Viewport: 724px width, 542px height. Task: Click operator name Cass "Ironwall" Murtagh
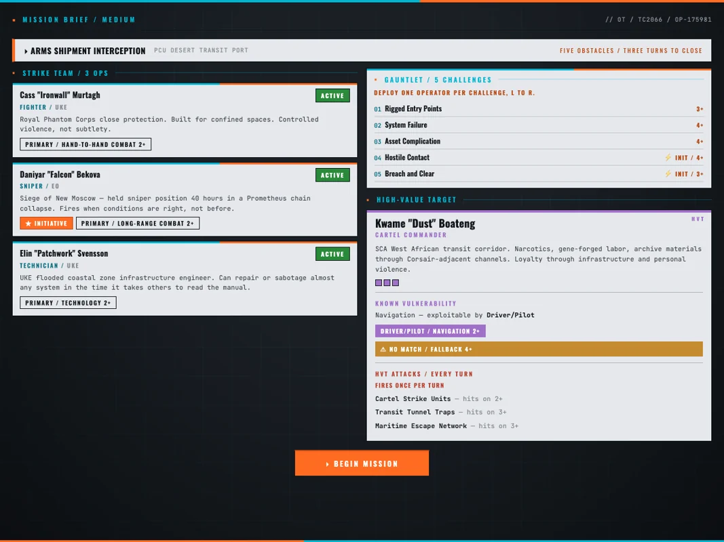[x=60, y=95]
